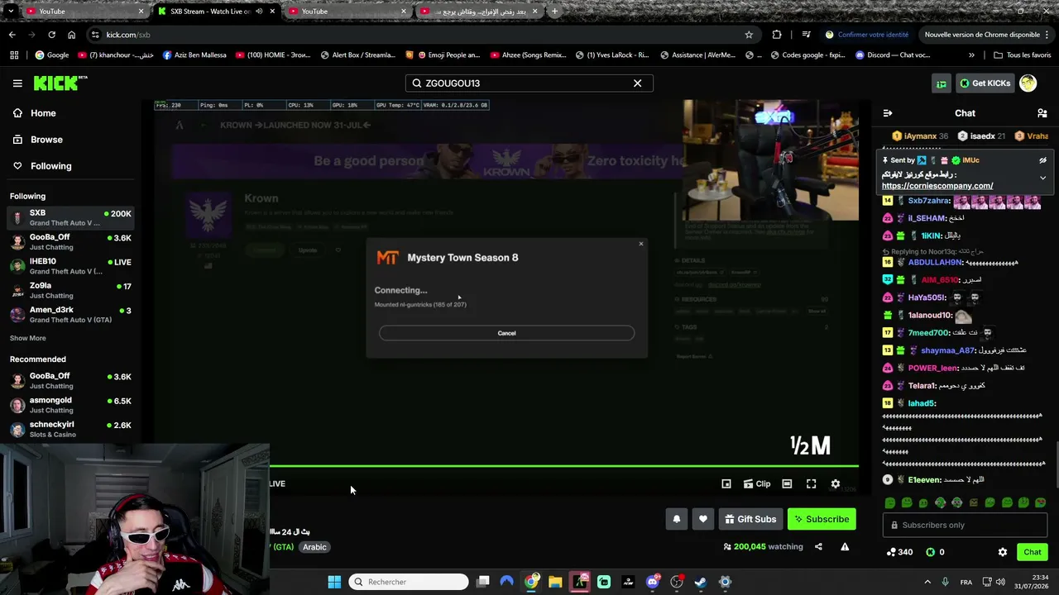
Task: Open the Get KICKs button
Action: [x=985, y=83]
